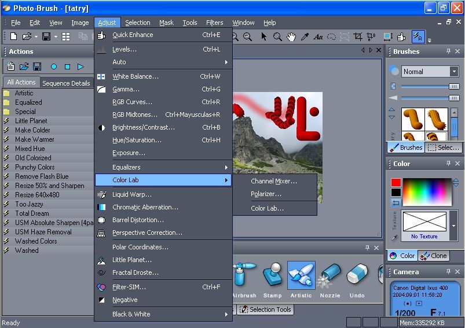Click the Save disk toolbar icon
Viewport: 465px width, 328px height.
[x=46, y=36]
